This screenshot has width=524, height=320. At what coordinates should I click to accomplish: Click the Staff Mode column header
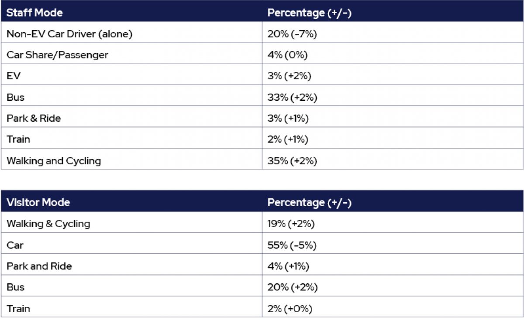pos(34,13)
